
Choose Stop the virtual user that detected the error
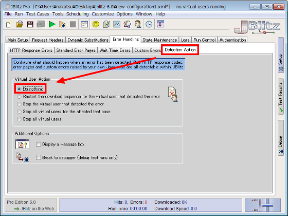pyautogui.click(x=61, y=104)
